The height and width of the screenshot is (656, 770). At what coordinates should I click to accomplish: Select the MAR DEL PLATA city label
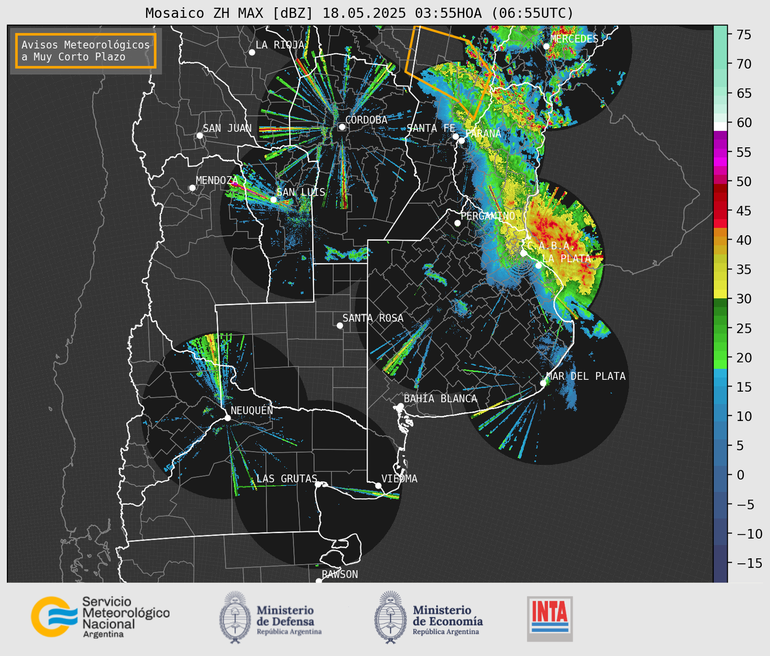pos(586,376)
